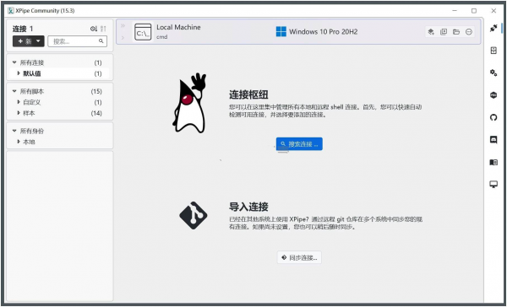The image size is (507, 307).
Task: Select the 所有连接 header label
Action: (x=32, y=62)
